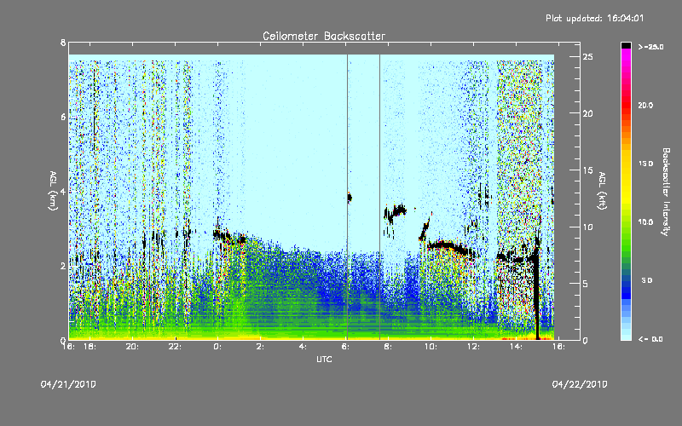This screenshot has height=426, width=682.
Task: Click tick label "15" on the kft axis
Action: [588, 170]
